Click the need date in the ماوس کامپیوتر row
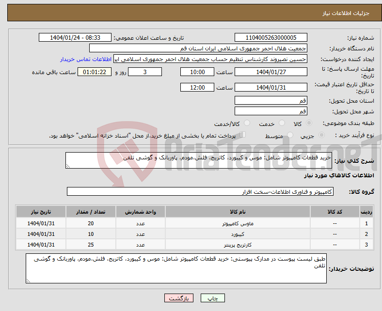Screen dimensions: 382x311 (41, 223)
